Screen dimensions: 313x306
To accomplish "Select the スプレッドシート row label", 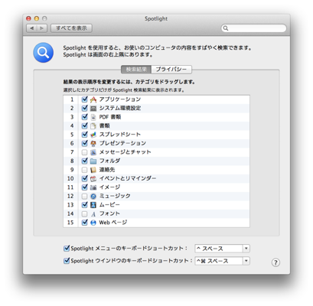I will [x=120, y=135].
